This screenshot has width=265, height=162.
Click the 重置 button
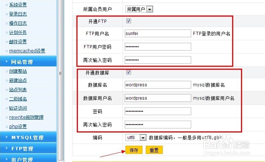click(154, 150)
